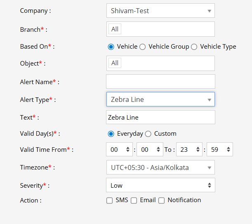Choose the Vehicle Type radio option

pos(194,47)
